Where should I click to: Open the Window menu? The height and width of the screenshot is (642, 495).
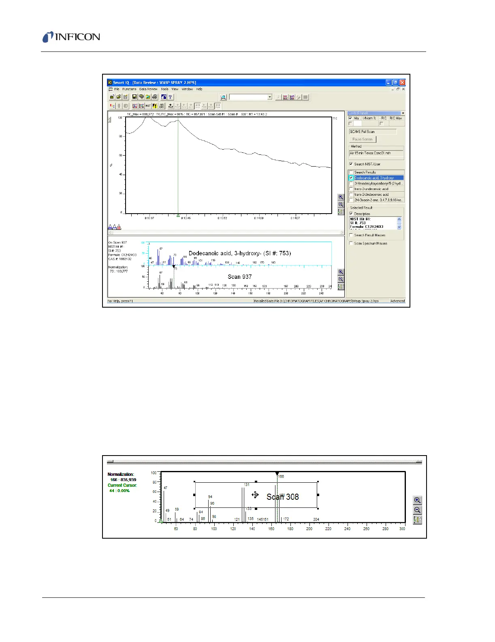coord(187,89)
